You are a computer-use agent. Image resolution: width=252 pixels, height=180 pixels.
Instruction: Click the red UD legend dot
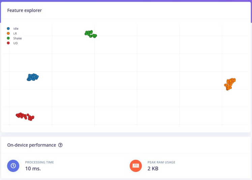coord(8,43)
